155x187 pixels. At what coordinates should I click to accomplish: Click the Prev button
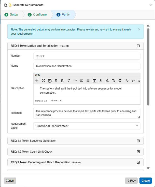pyautogui.click(x=131, y=181)
